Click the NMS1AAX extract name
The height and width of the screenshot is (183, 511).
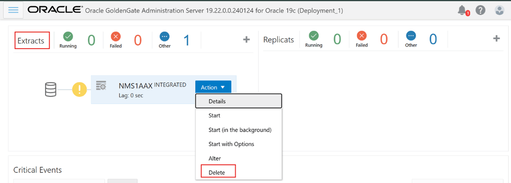[135, 86]
